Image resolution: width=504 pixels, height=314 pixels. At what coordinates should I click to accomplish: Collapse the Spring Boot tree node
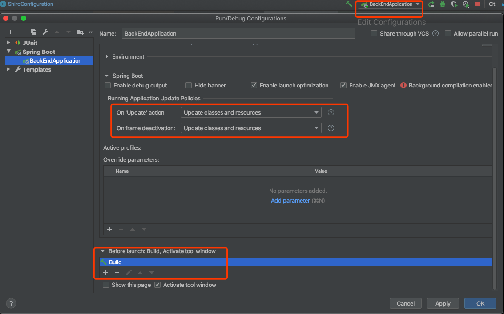(x=9, y=52)
